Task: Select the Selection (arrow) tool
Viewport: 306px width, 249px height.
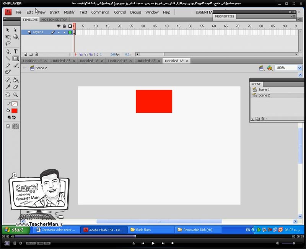Action: (x=8, y=30)
